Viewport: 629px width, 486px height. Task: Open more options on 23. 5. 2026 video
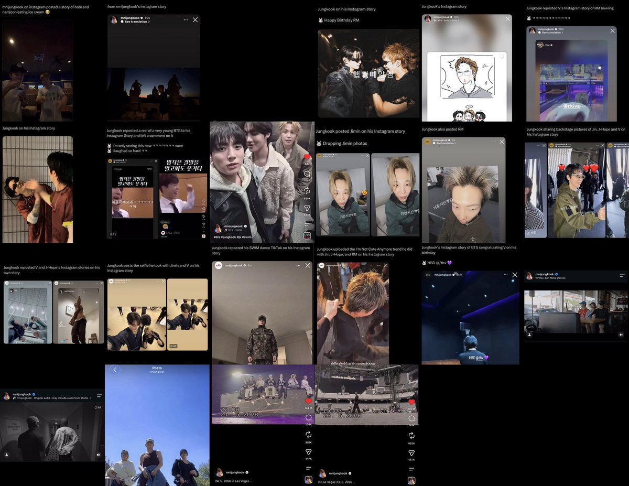[411, 469]
